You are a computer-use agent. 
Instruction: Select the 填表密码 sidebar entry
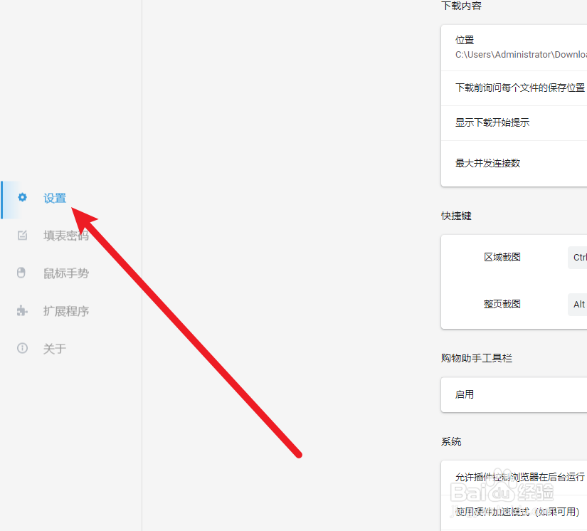tap(66, 236)
